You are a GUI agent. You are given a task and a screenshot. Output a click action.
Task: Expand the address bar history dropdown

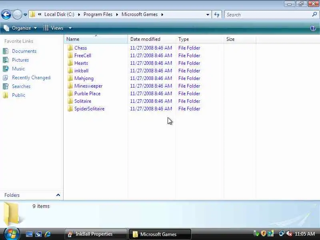click(x=208, y=15)
